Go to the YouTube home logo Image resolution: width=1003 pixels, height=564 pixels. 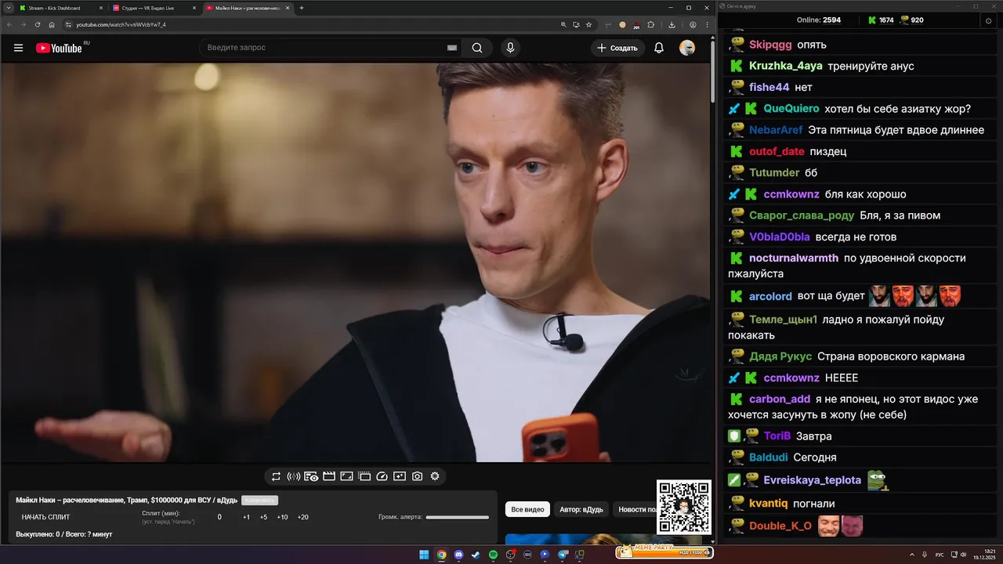[x=59, y=48]
